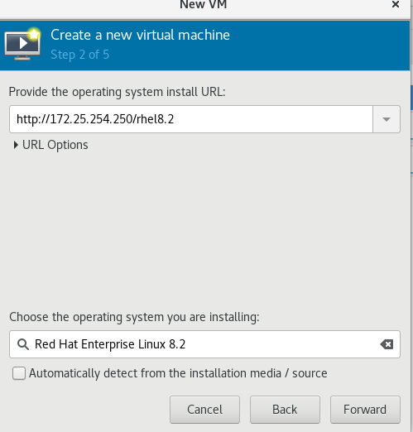Click the install URL text field

click(x=191, y=119)
